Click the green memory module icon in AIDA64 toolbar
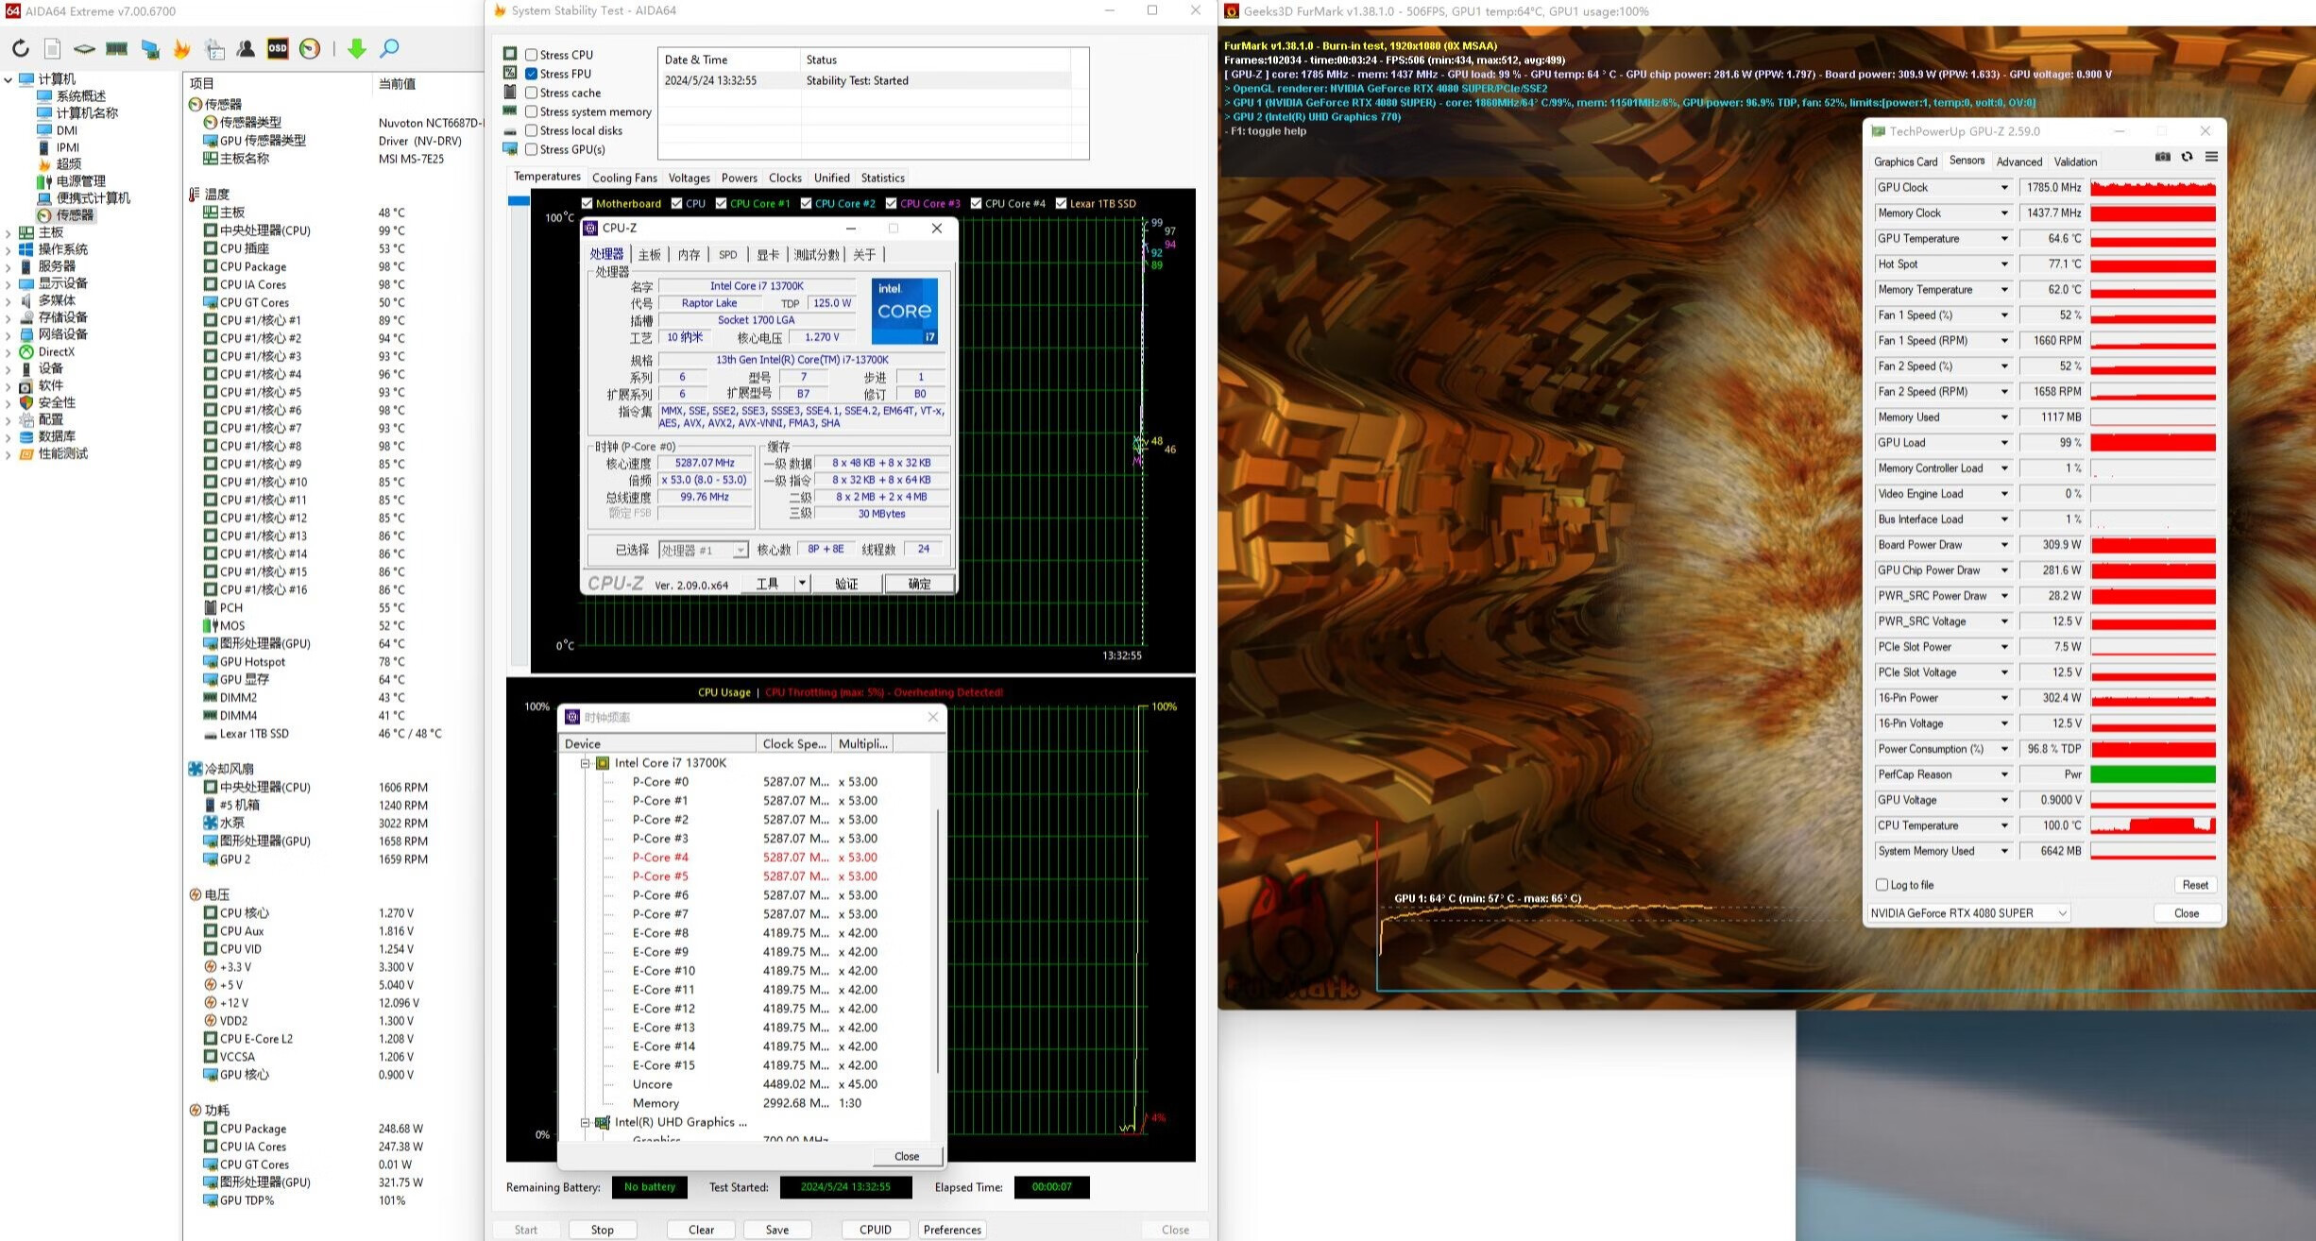 [117, 48]
